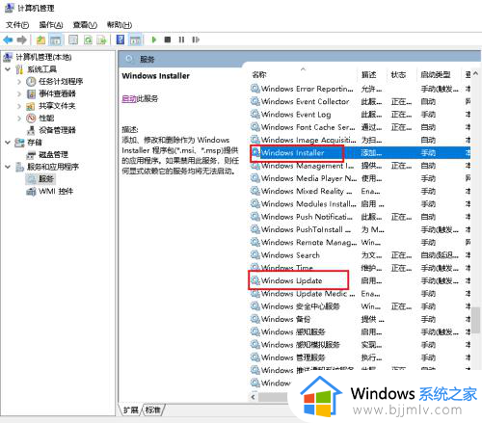This screenshot has height=423, width=482.
Task: Click the Start service play icon
Action: coord(154,40)
